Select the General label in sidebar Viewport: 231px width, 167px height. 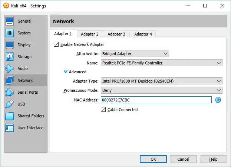pos(24,21)
